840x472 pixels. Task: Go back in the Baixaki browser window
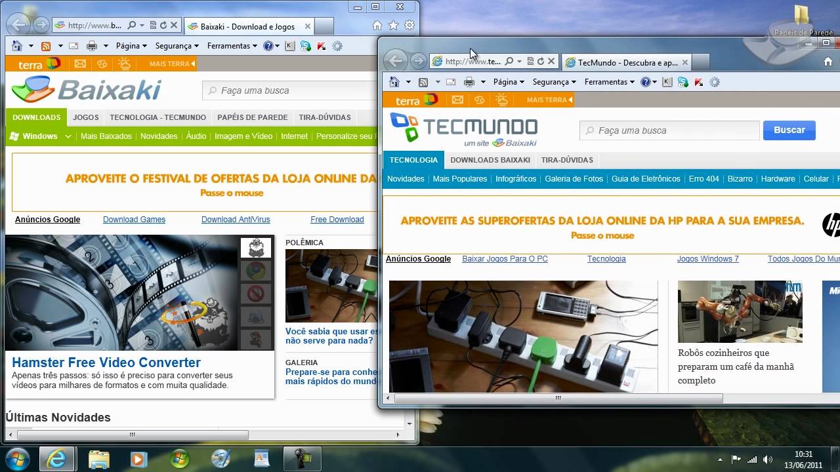(19, 26)
